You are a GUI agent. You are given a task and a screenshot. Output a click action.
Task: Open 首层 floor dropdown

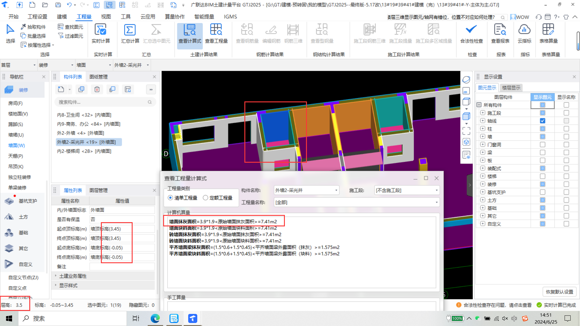coord(18,65)
